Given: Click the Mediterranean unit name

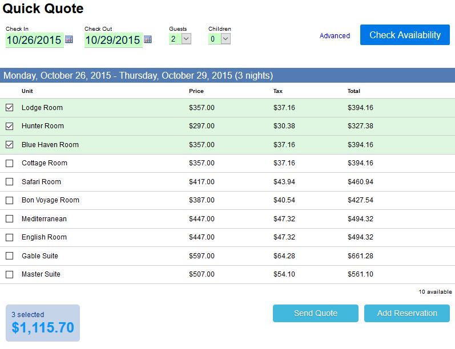Looking at the screenshot, I should coord(44,219).
